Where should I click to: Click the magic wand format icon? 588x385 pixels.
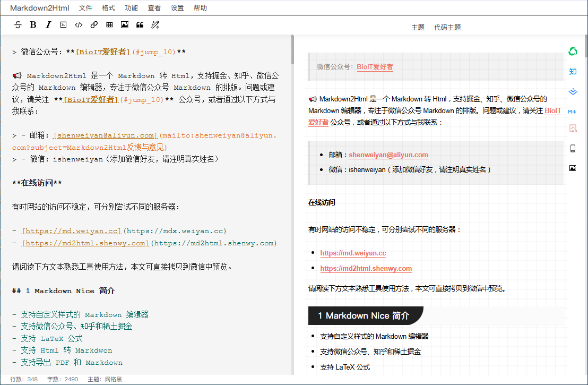point(155,25)
